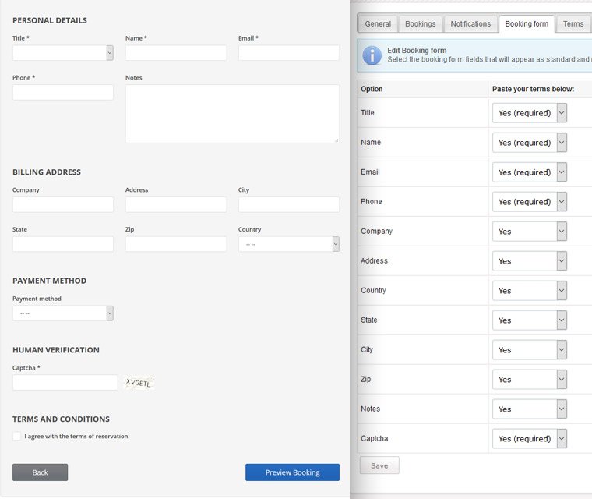
Task: Open the Address option dropdown in settings
Action: pyautogui.click(x=530, y=261)
